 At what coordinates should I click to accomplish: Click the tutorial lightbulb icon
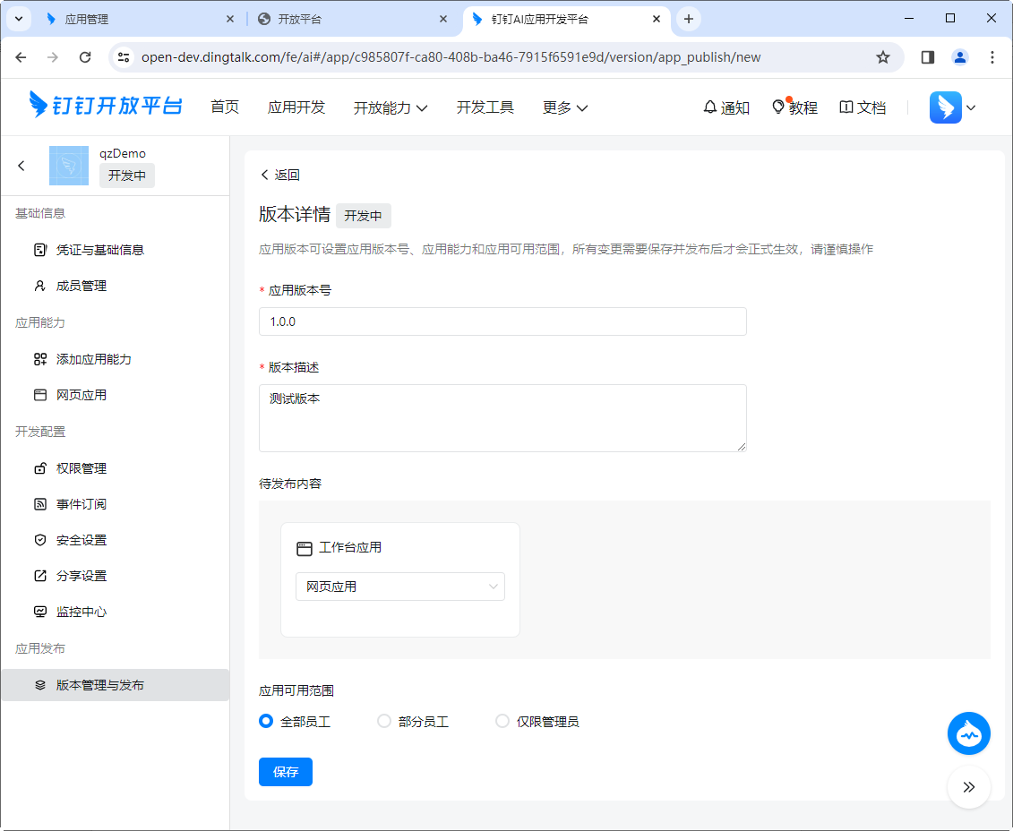pyautogui.click(x=778, y=107)
